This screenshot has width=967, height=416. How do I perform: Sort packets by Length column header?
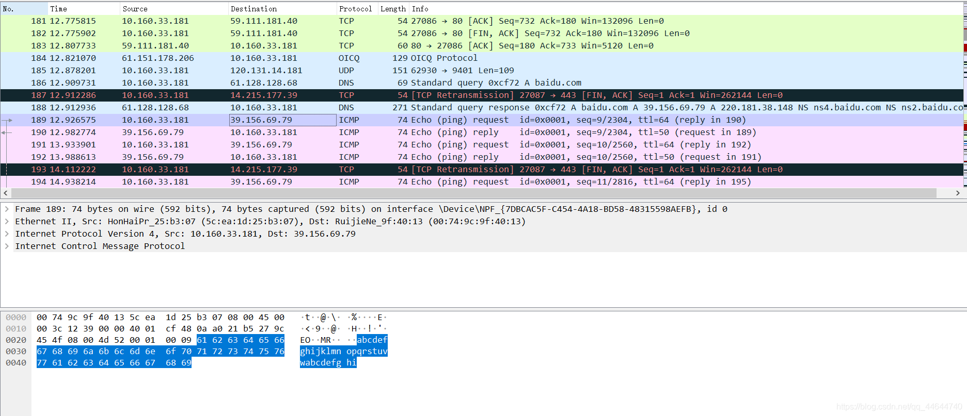[393, 9]
